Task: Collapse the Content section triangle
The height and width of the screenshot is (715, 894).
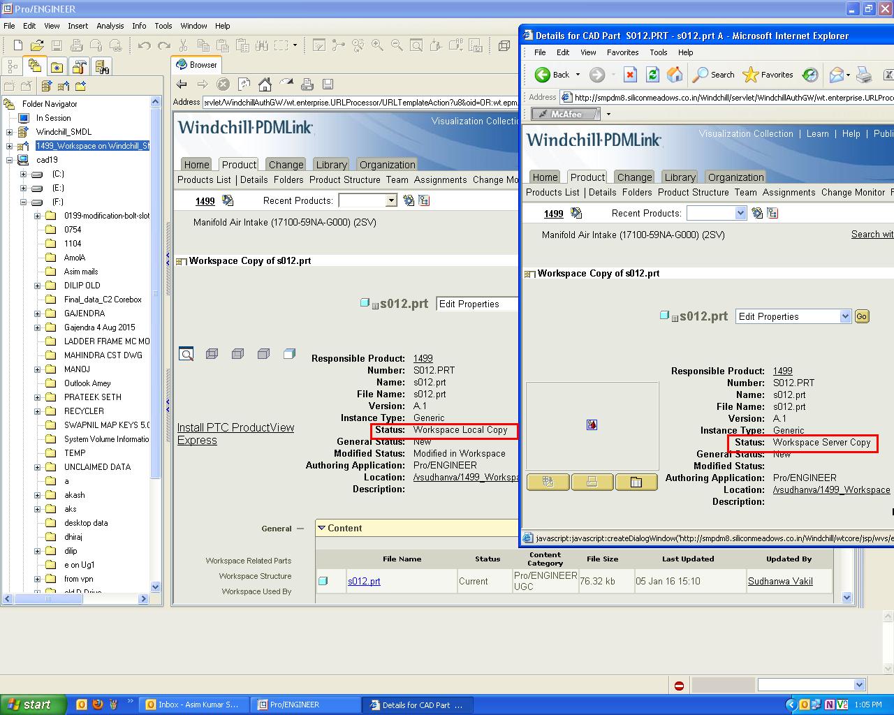Action: (321, 528)
